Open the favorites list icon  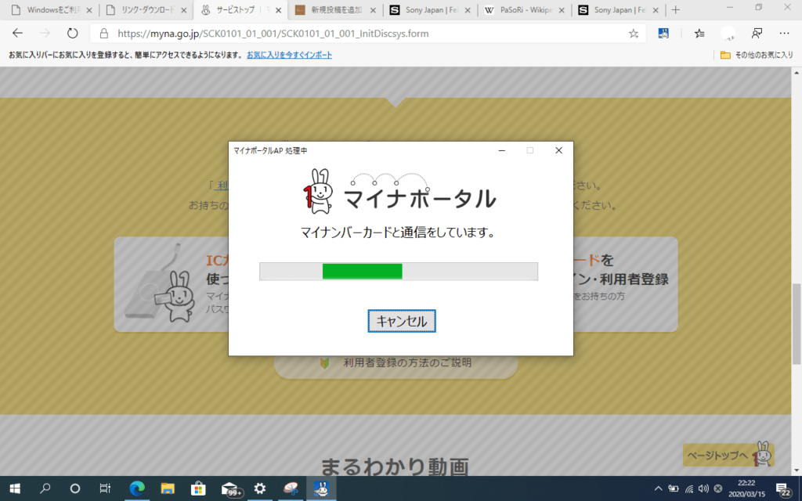(699, 34)
